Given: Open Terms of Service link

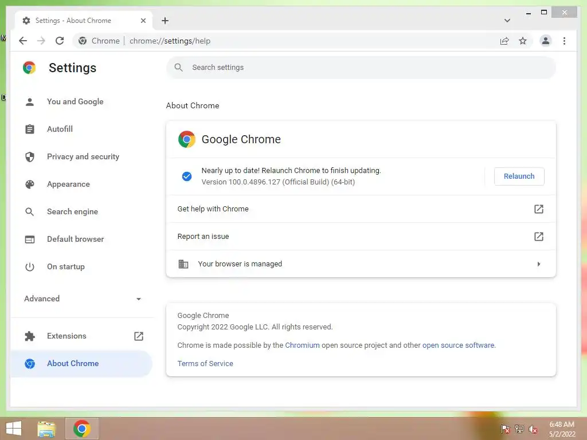Looking at the screenshot, I should pyautogui.click(x=205, y=363).
